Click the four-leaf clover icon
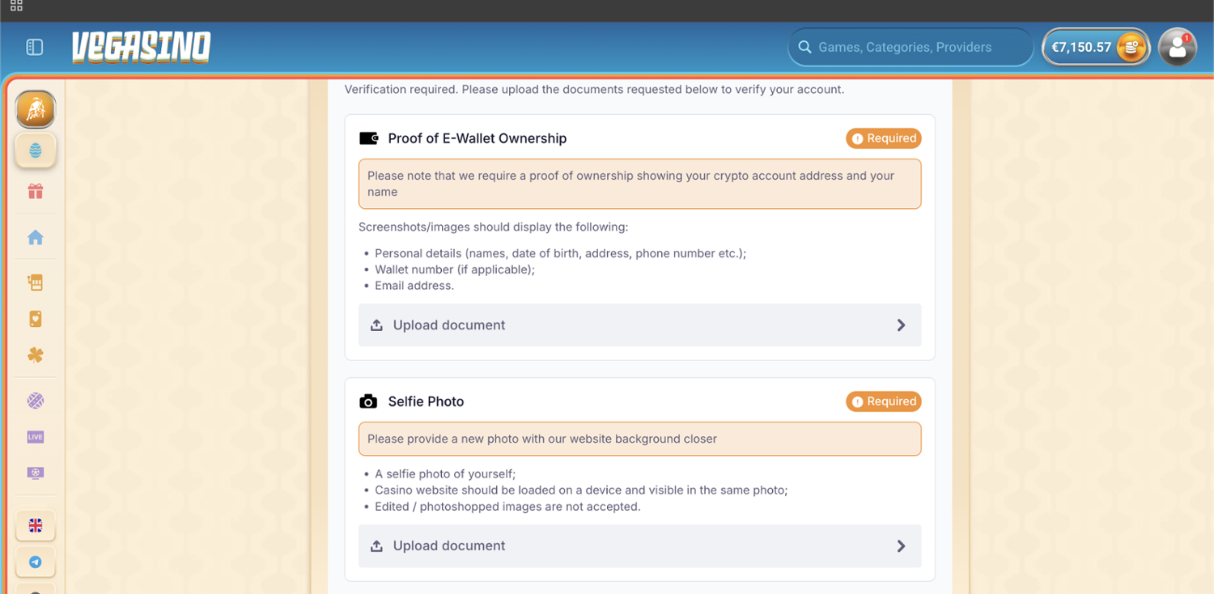This screenshot has height=594, width=1214. click(36, 355)
